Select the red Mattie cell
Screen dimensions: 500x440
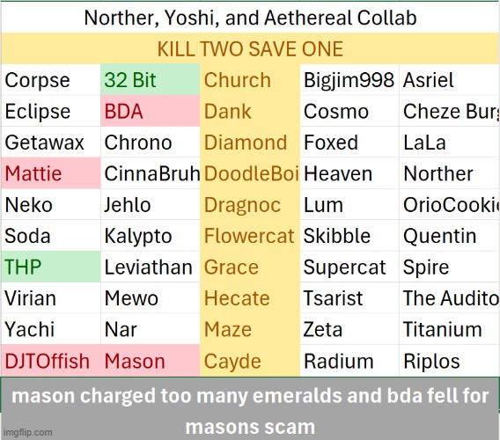[51, 173]
